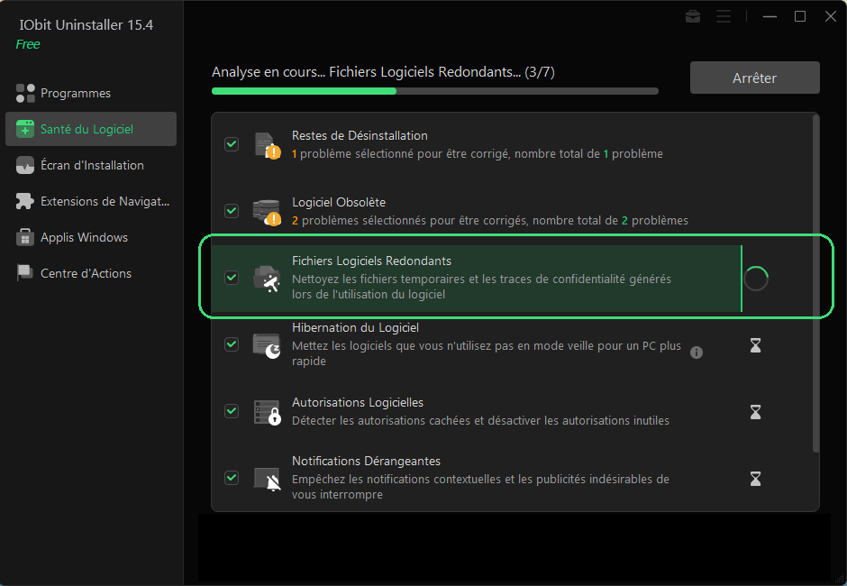Viewport: 847px width, 586px height.
Task: Click the Applis Windows store bag icon
Action: [x=25, y=237]
